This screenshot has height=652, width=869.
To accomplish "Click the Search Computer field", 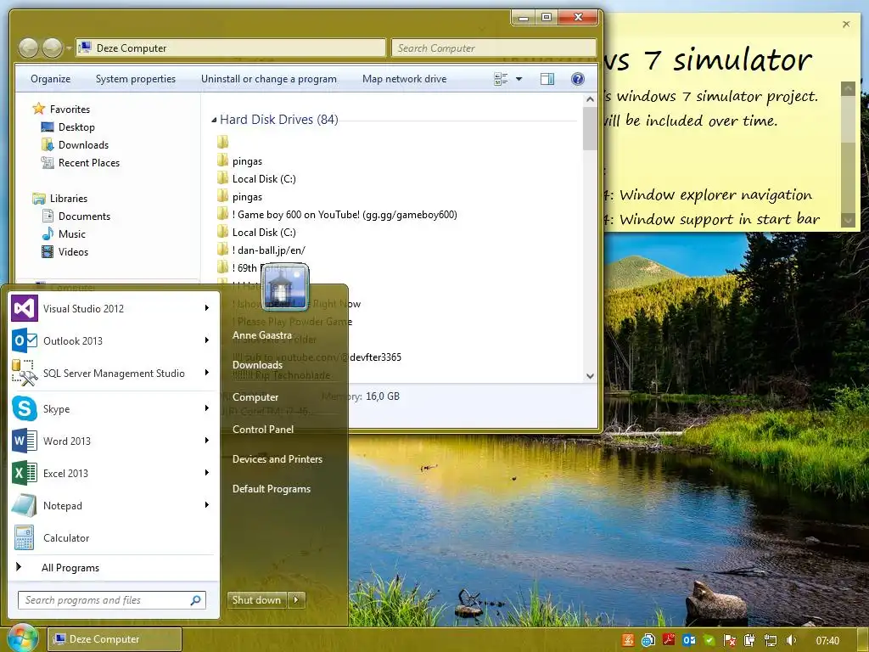I will tap(494, 48).
